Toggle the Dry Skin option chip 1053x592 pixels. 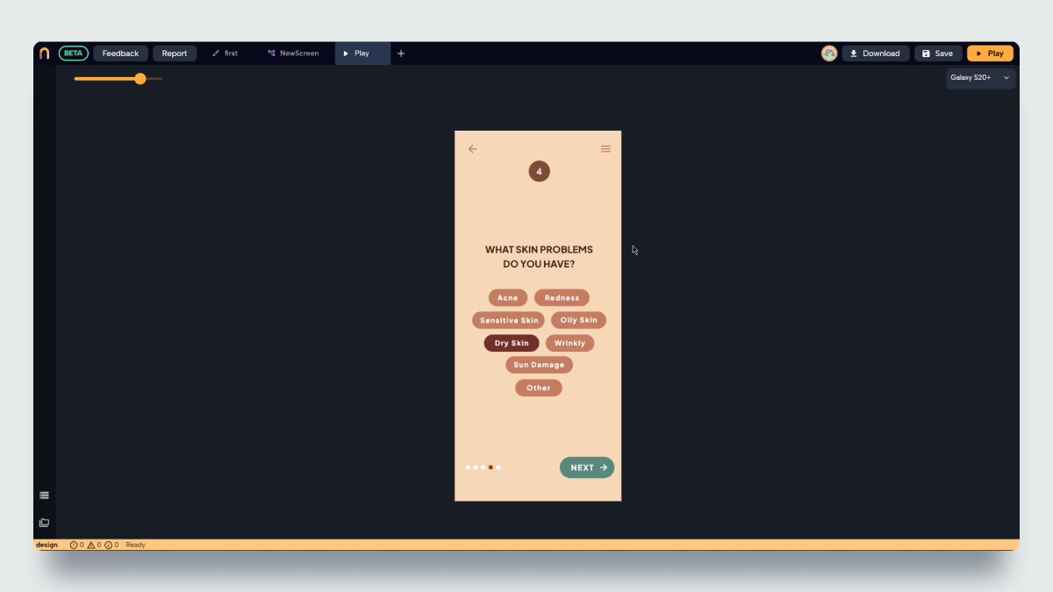click(512, 343)
